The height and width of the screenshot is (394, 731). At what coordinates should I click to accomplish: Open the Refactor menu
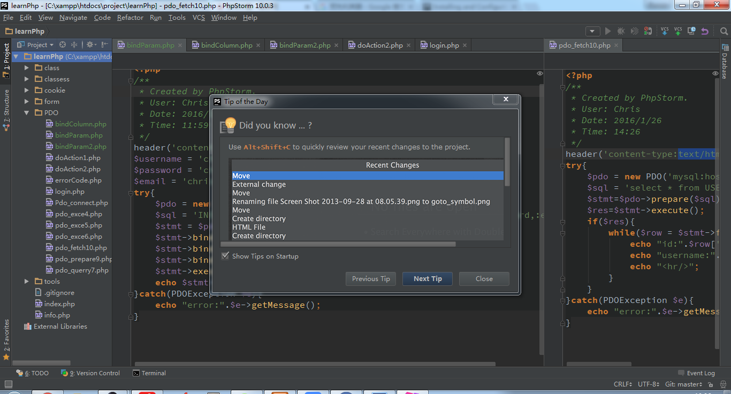coord(130,18)
